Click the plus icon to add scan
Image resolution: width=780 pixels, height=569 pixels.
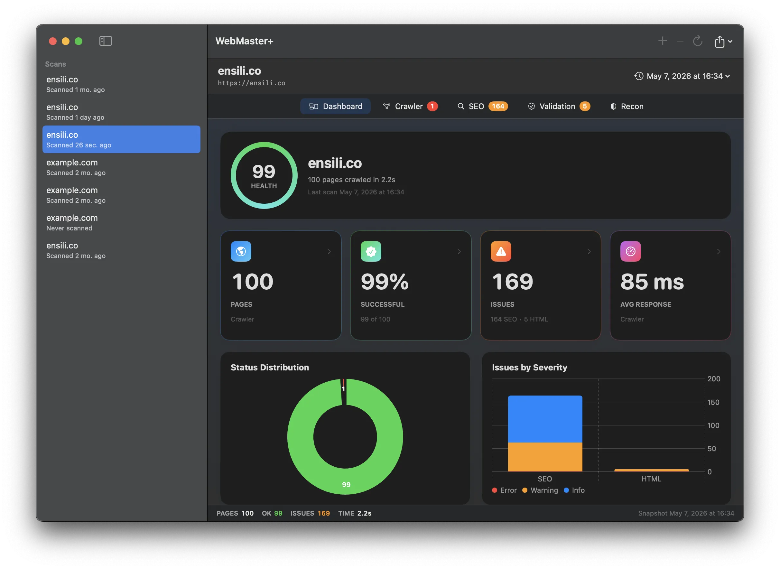[662, 41]
